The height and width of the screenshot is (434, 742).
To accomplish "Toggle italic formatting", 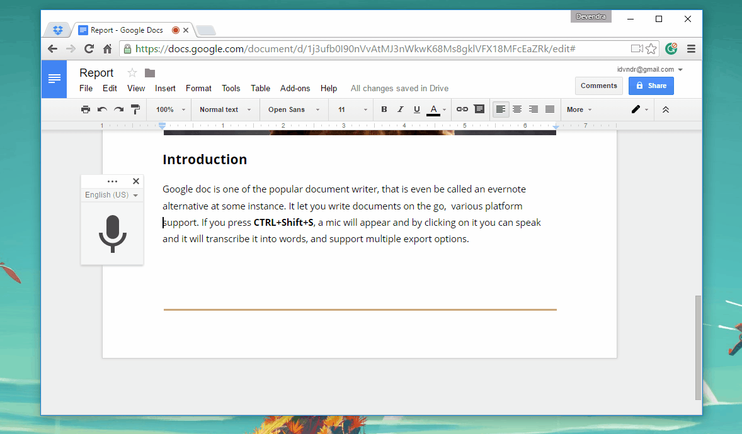I will pos(401,109).
